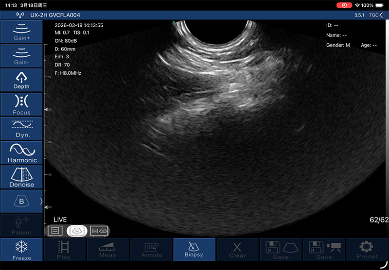
Task: Save the current ultrasound image
Action: tap(281, 250)
